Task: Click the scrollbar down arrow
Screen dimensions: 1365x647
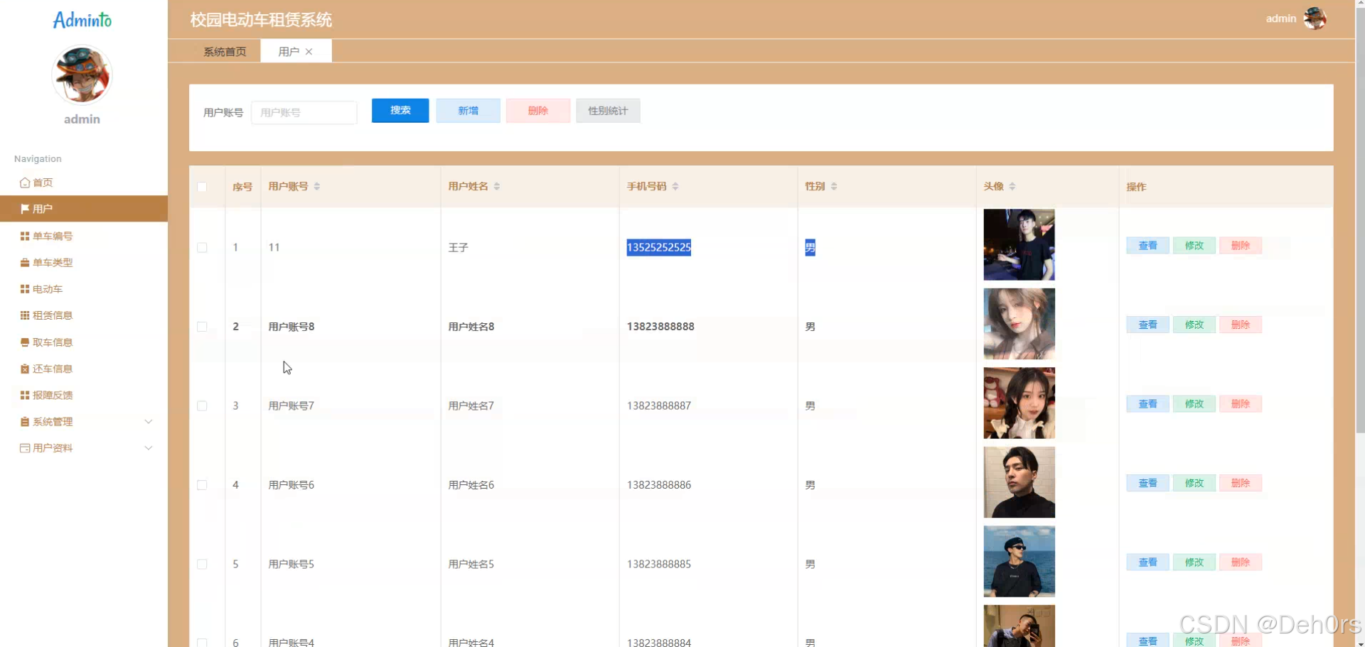Action: click(1360, 643)
